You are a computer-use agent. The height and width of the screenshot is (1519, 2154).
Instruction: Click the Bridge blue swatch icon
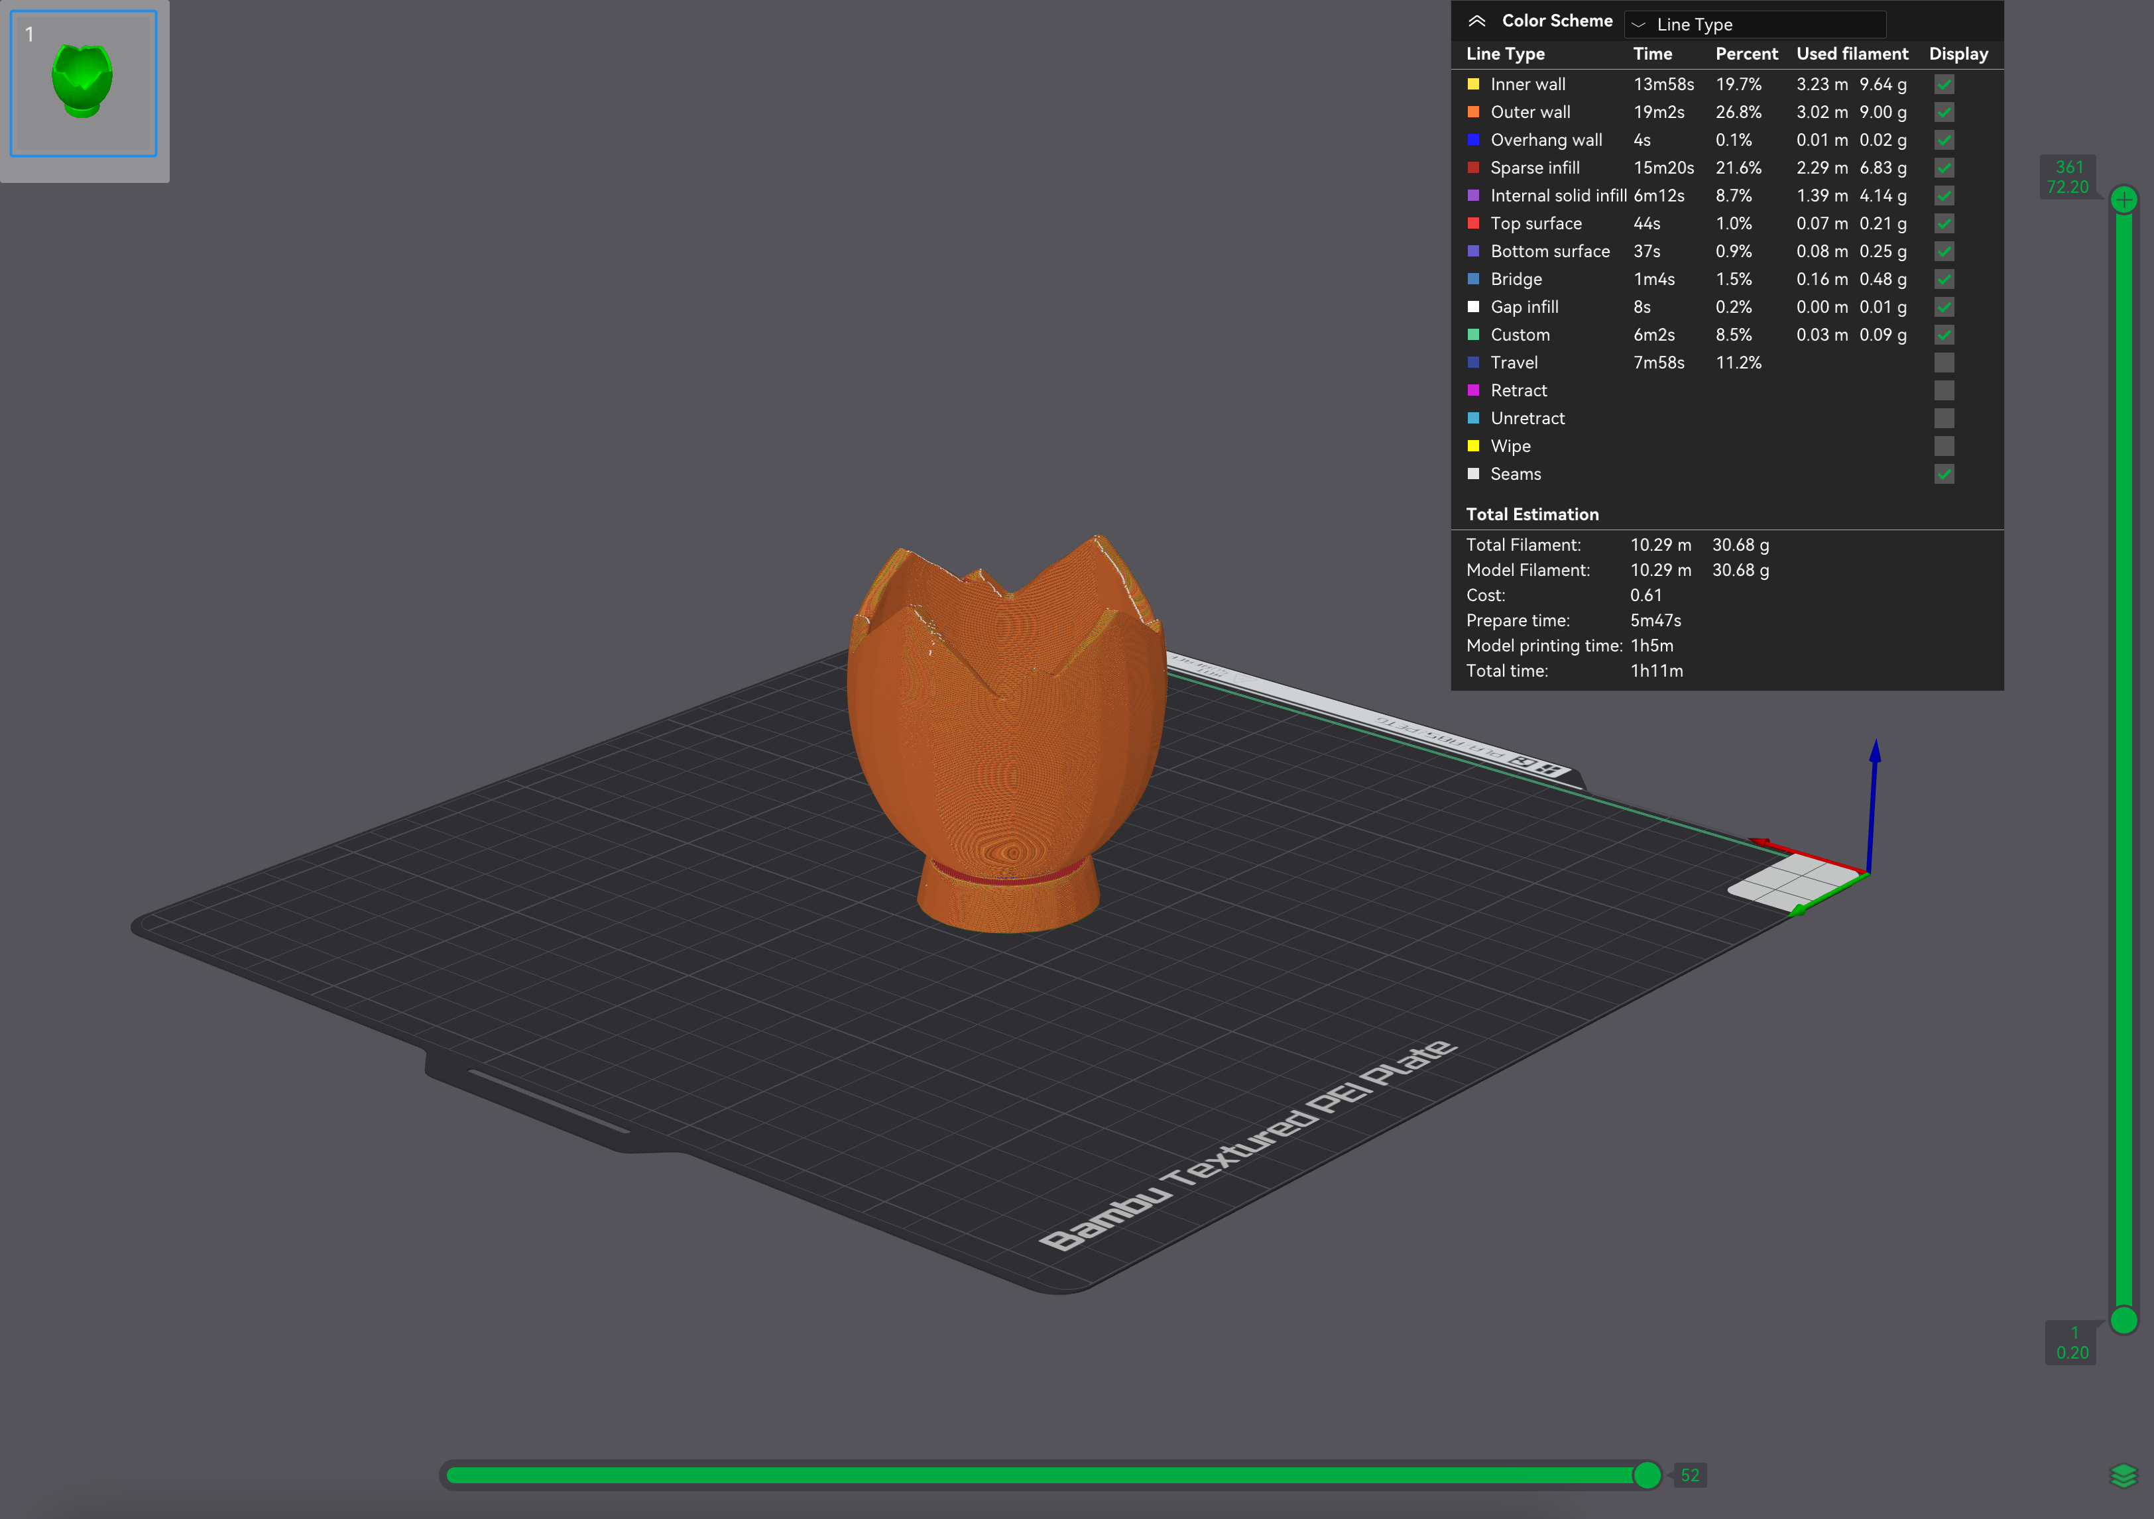1473,280
